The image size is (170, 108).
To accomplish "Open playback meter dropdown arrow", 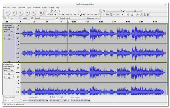I will tap(63, 15).
